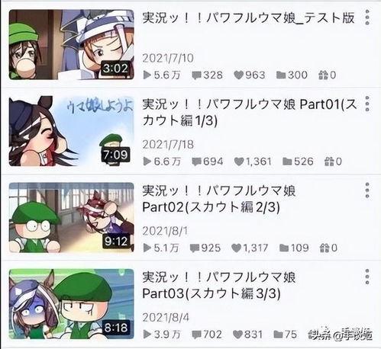381x349 pixels.
Task: Click comment icon with 702 comments
Action: 196,335
